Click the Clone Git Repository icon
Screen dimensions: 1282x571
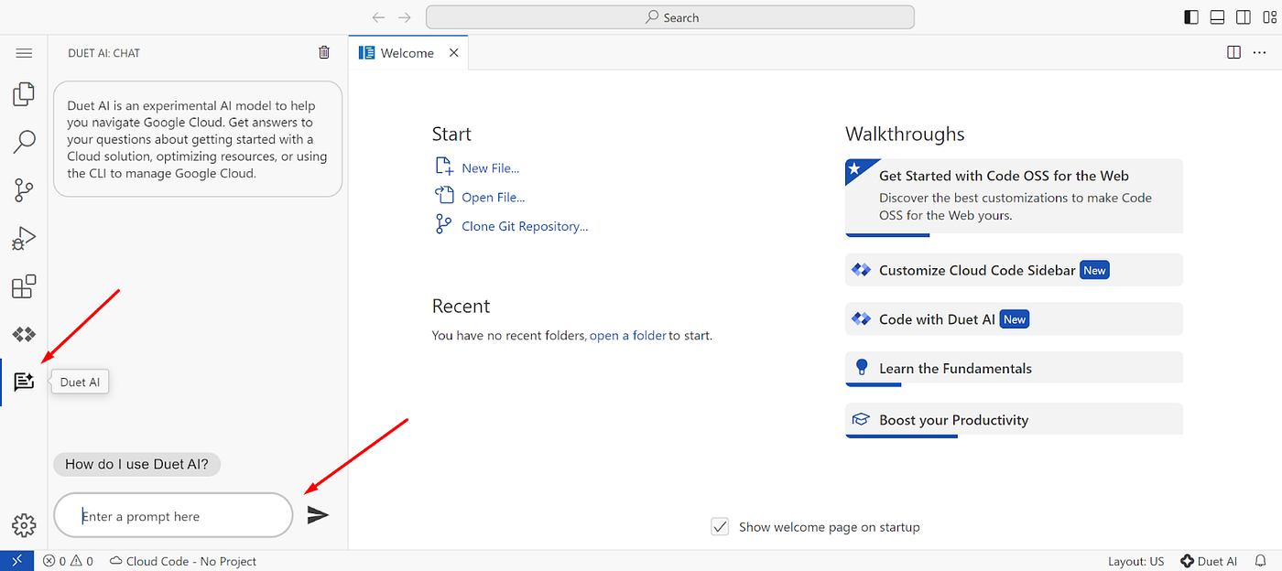444,224
